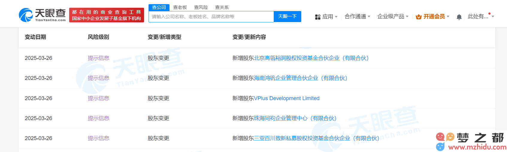
Task: Click the 天眼一下 search button
Action: tap(287, 16)
